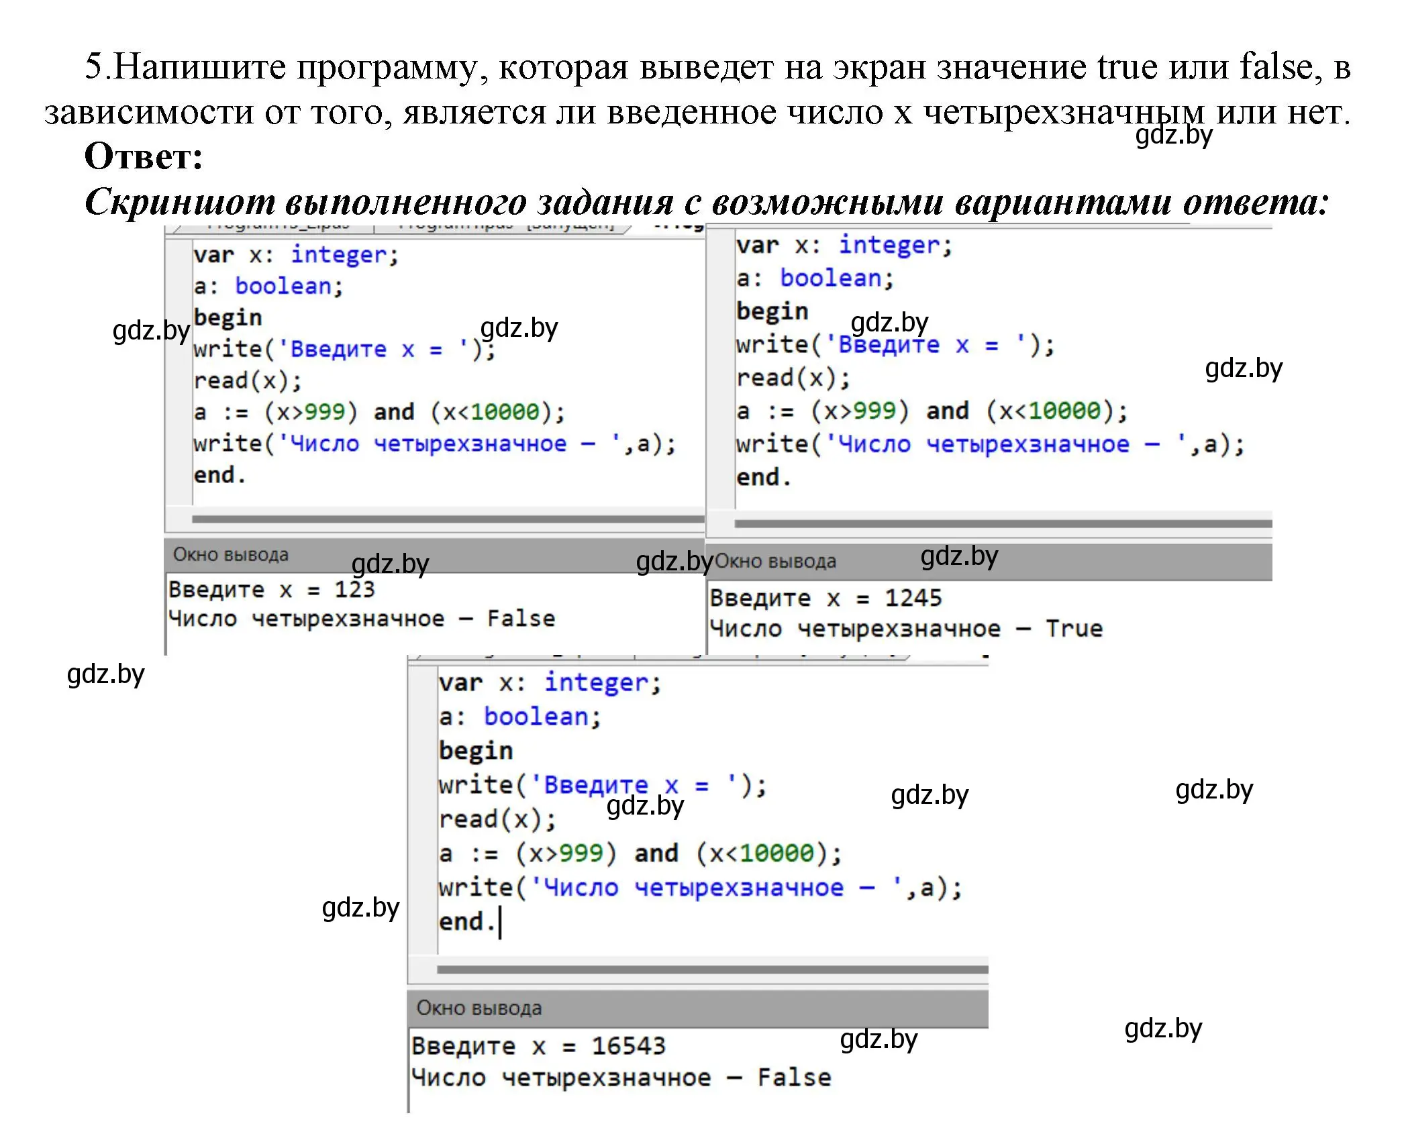Screen dimensions: 1404x1138
Task: Click 'Введите x = 1245' output line
Action: point(826,597)
